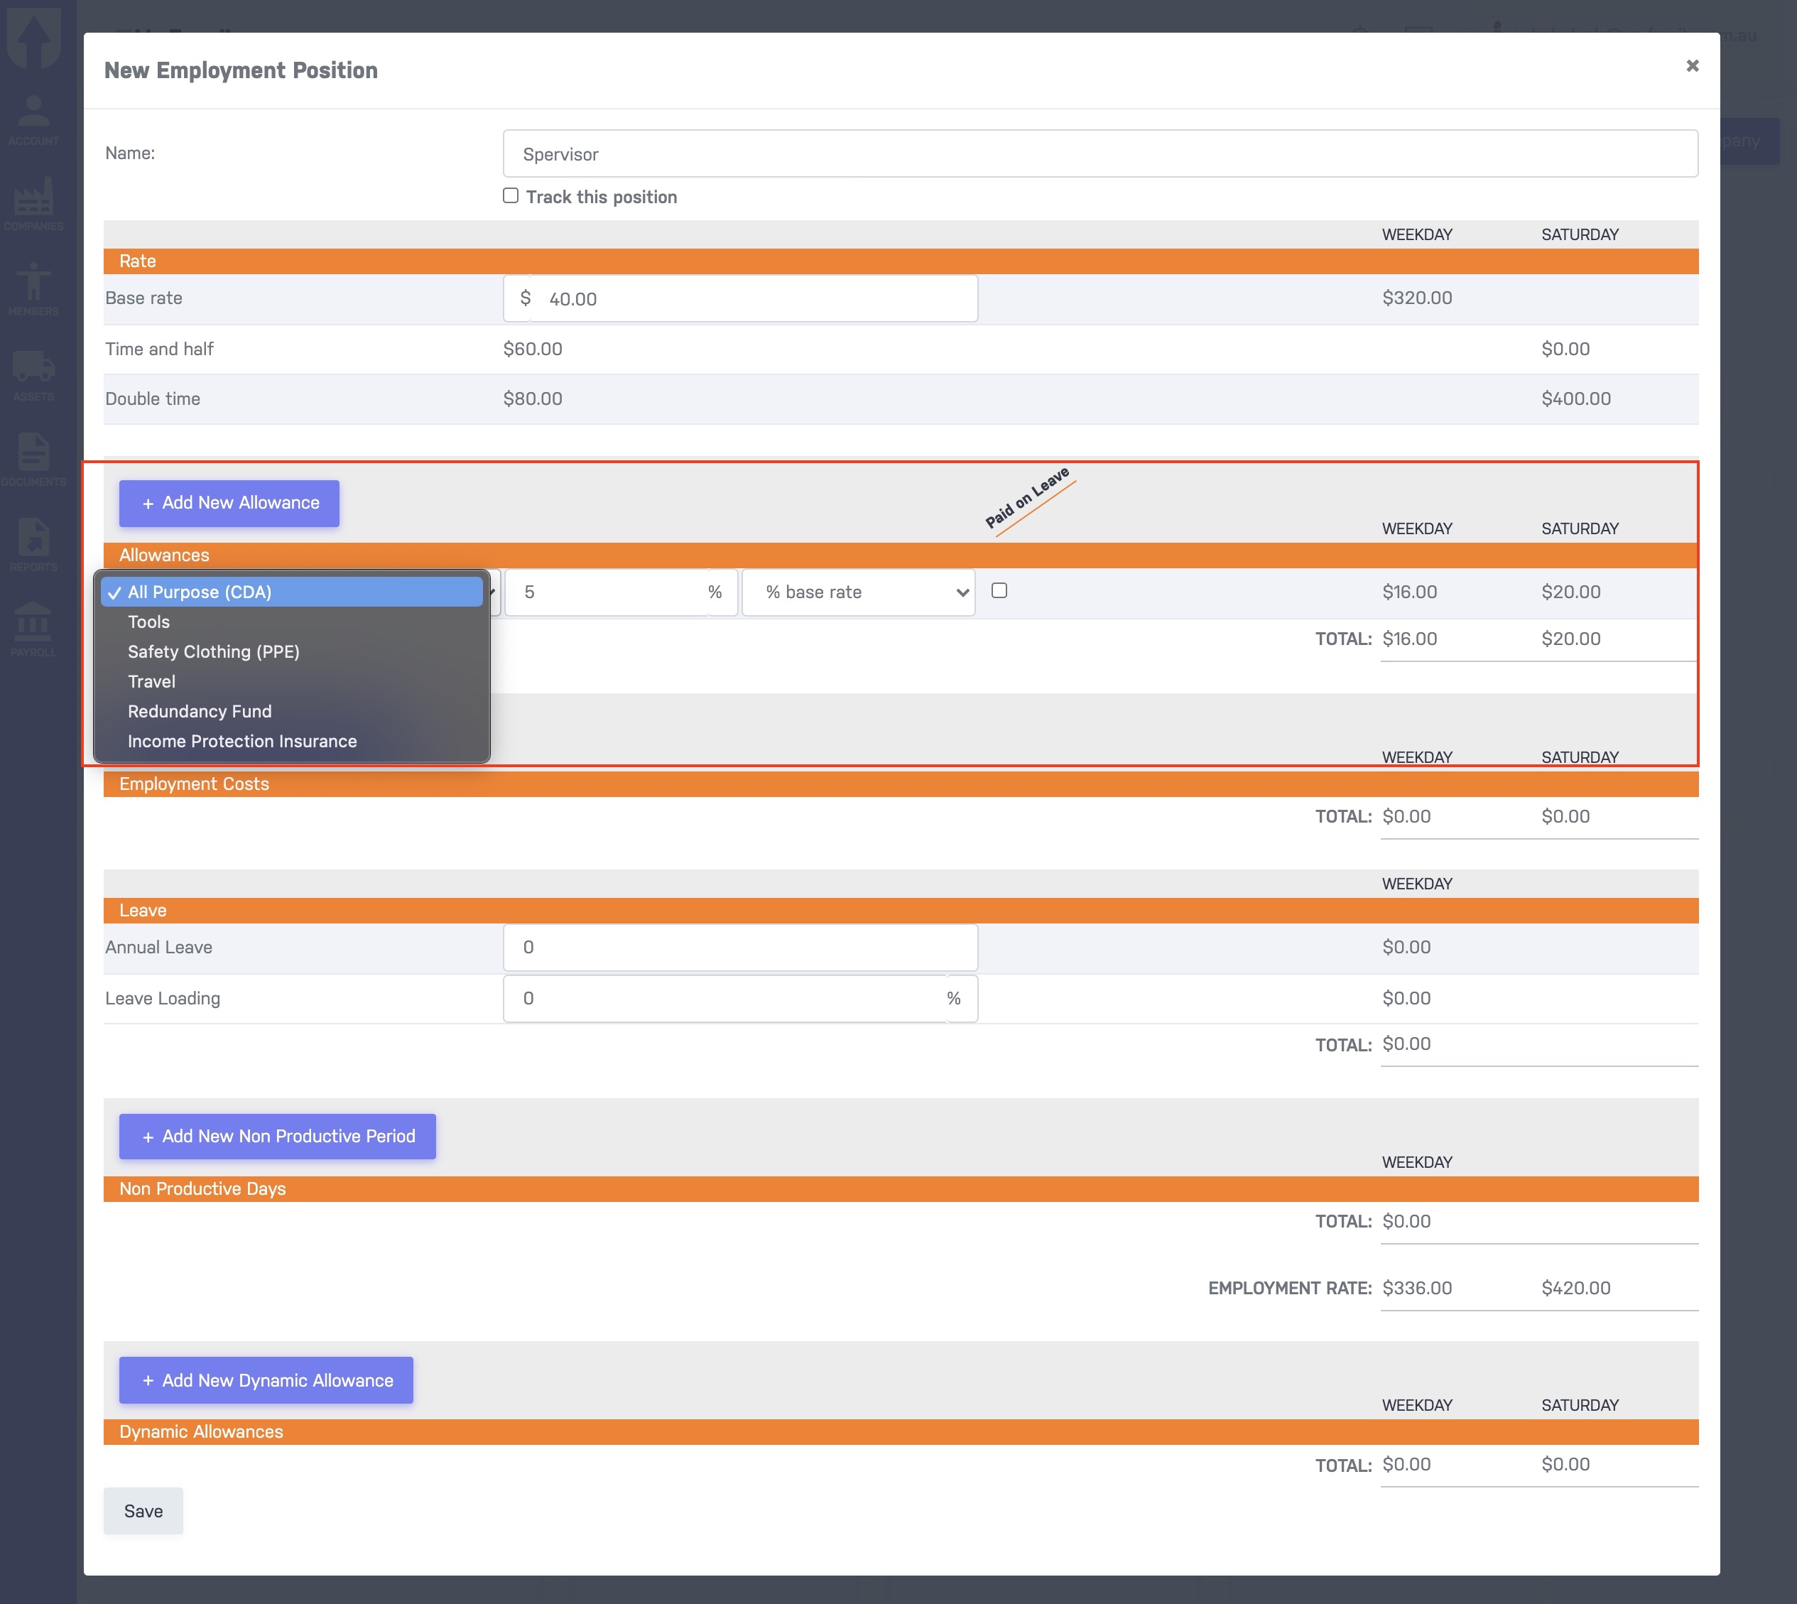Click Add New Non Productive Period

278,1137
